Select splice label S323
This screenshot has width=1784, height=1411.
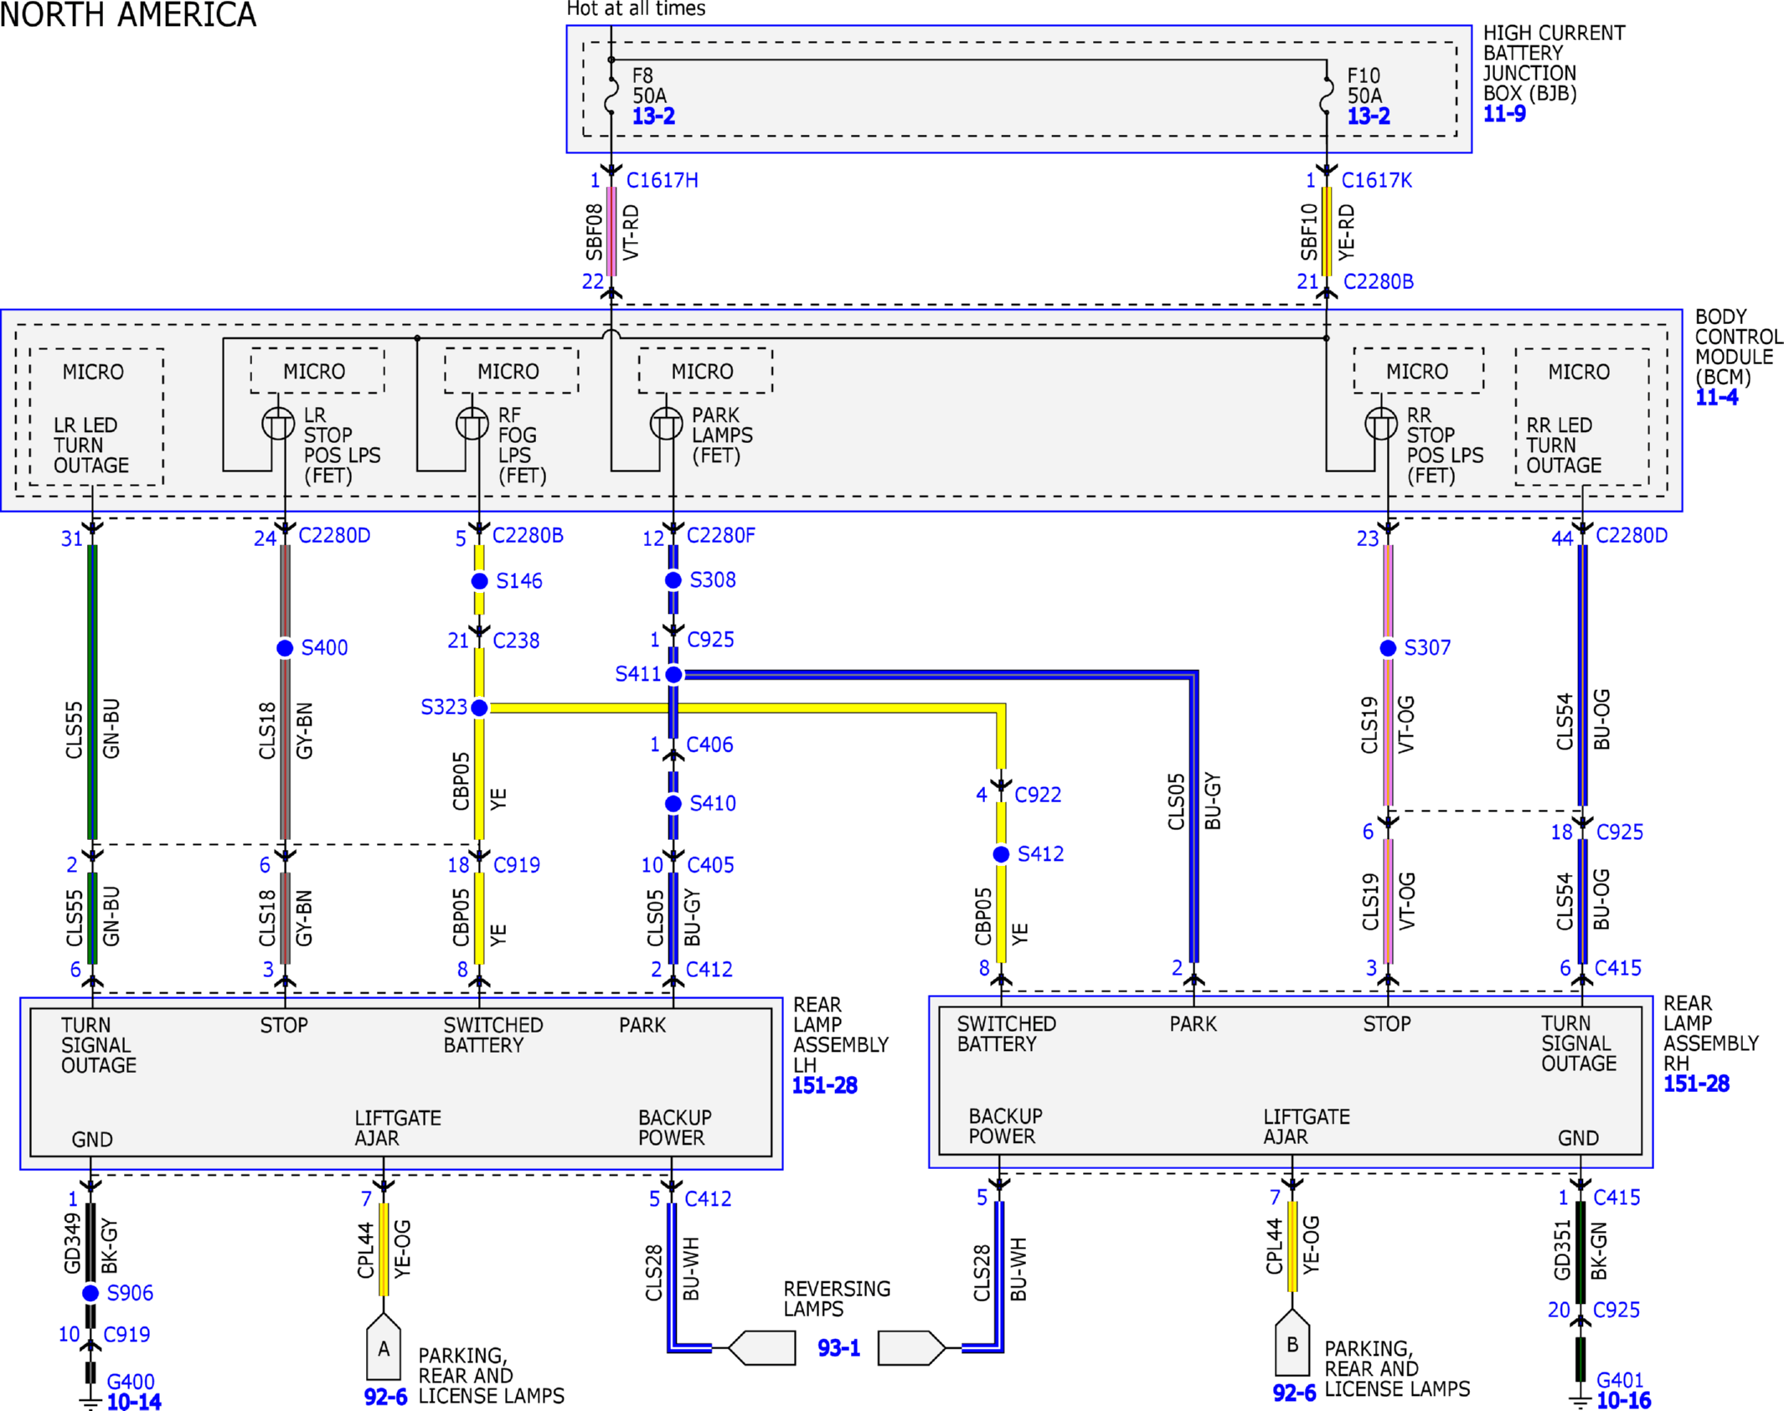[x=444, y=707]
